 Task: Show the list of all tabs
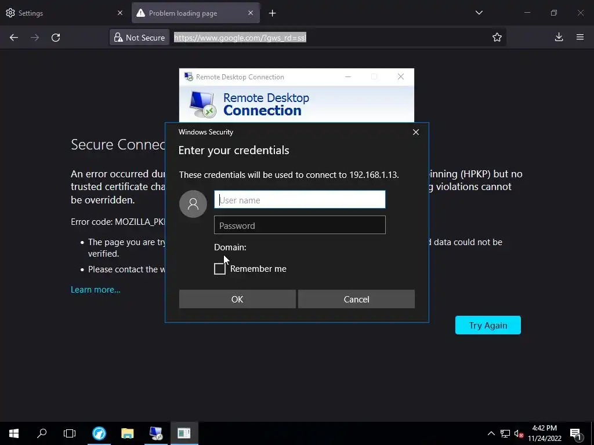tap(479, 13)
